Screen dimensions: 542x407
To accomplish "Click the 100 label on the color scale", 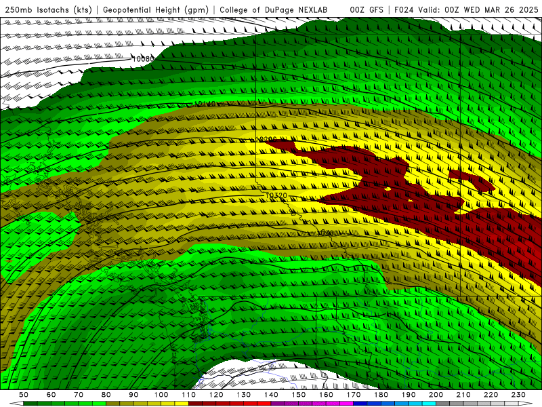I will coord(161,395).
